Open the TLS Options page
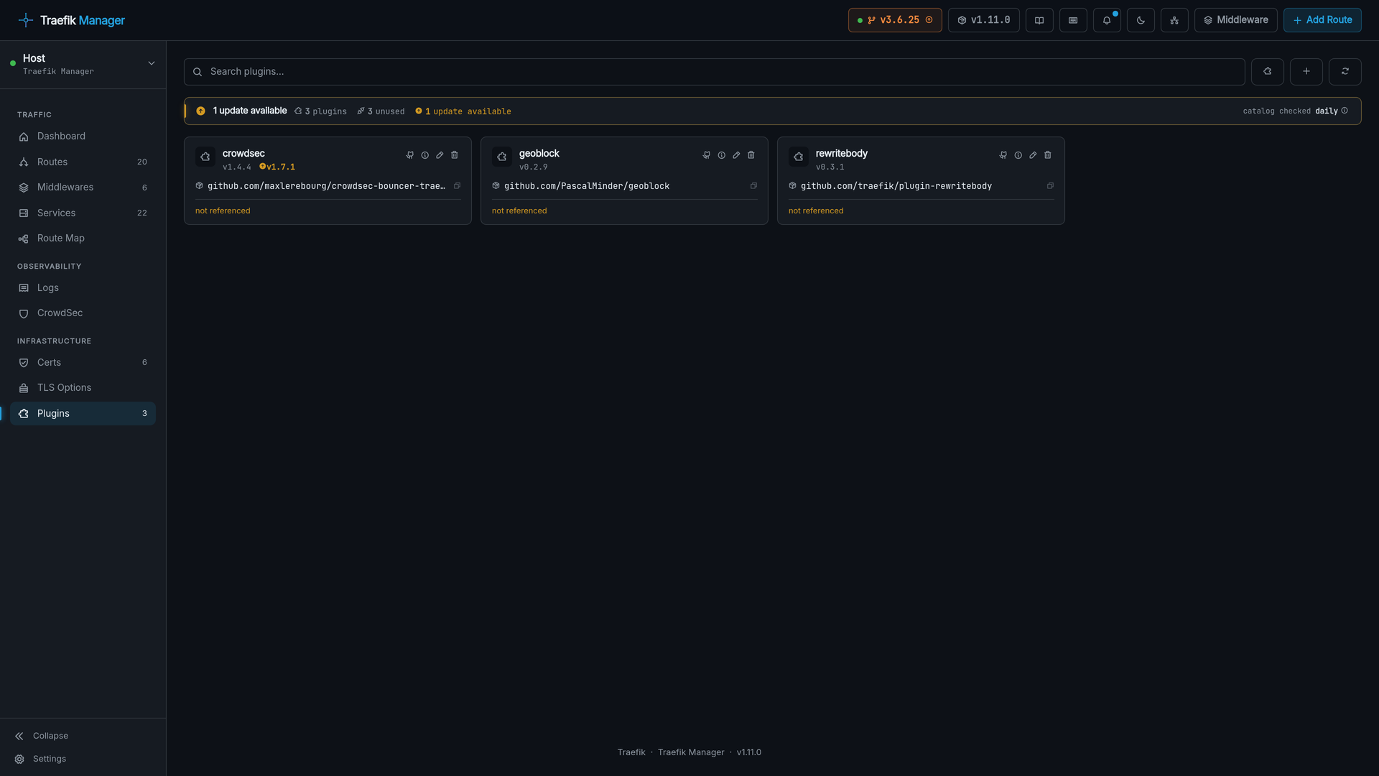The image size is (1379, 776). pos(83,388)
